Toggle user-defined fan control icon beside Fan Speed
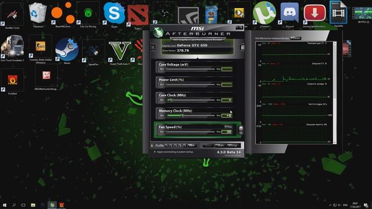This screenshot has height=209, width=372. 241,128
